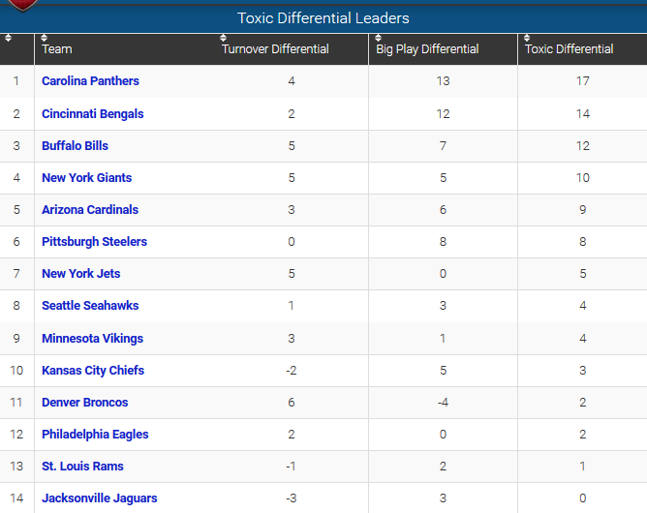Select Arizona Cardinals toxic differential 9

(x=583, y=209)
